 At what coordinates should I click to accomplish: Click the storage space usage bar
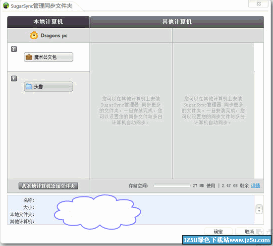[172, 185]
